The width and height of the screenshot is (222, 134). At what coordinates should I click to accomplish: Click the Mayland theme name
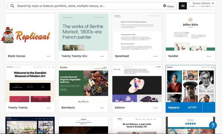click(x=174, y=108)
